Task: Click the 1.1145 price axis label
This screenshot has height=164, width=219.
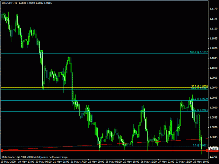Action: [x=213, y=19]
